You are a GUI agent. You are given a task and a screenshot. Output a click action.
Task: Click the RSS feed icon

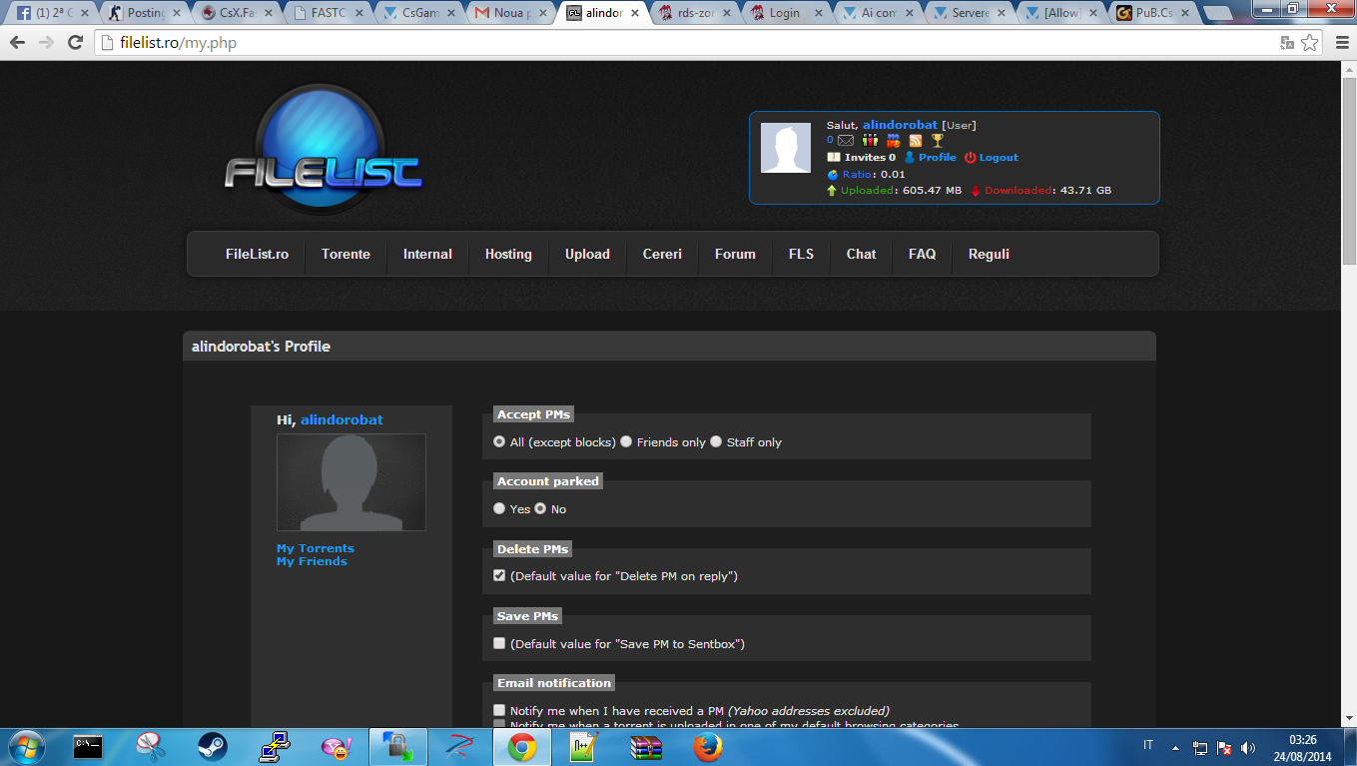[x=915, y=141]
